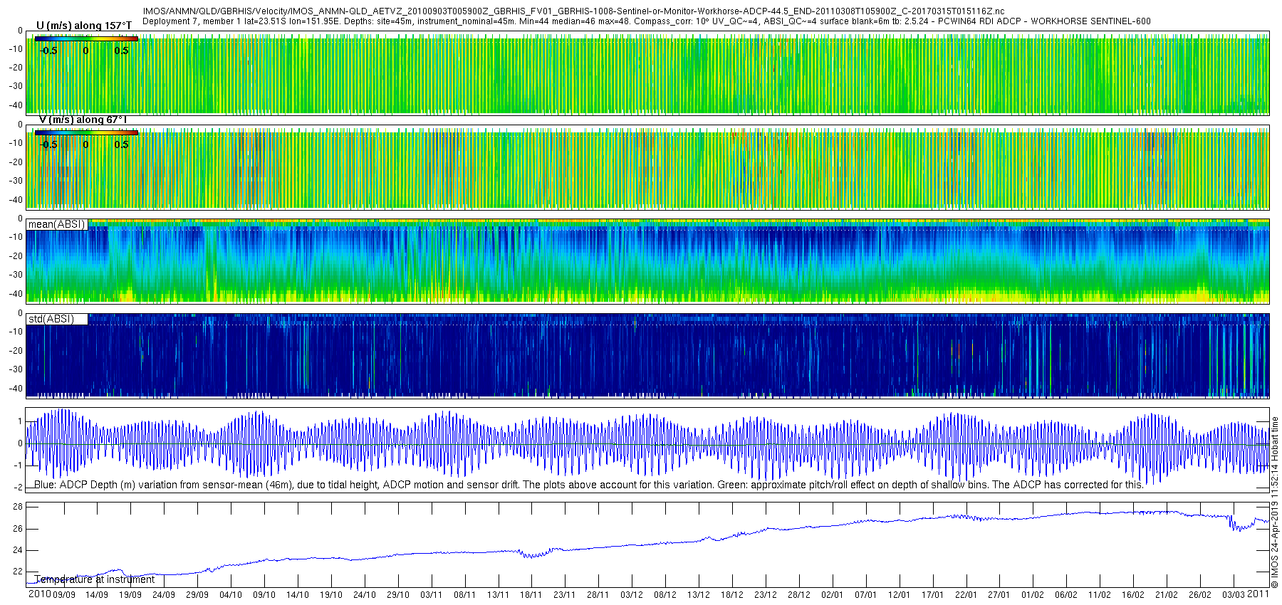Click the '28/11' date tick label

[598, 594]
